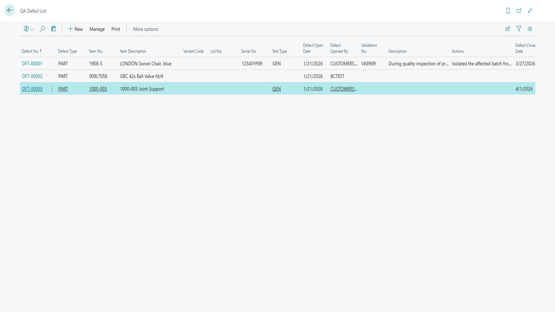Click the share icon

click(508, 29)
